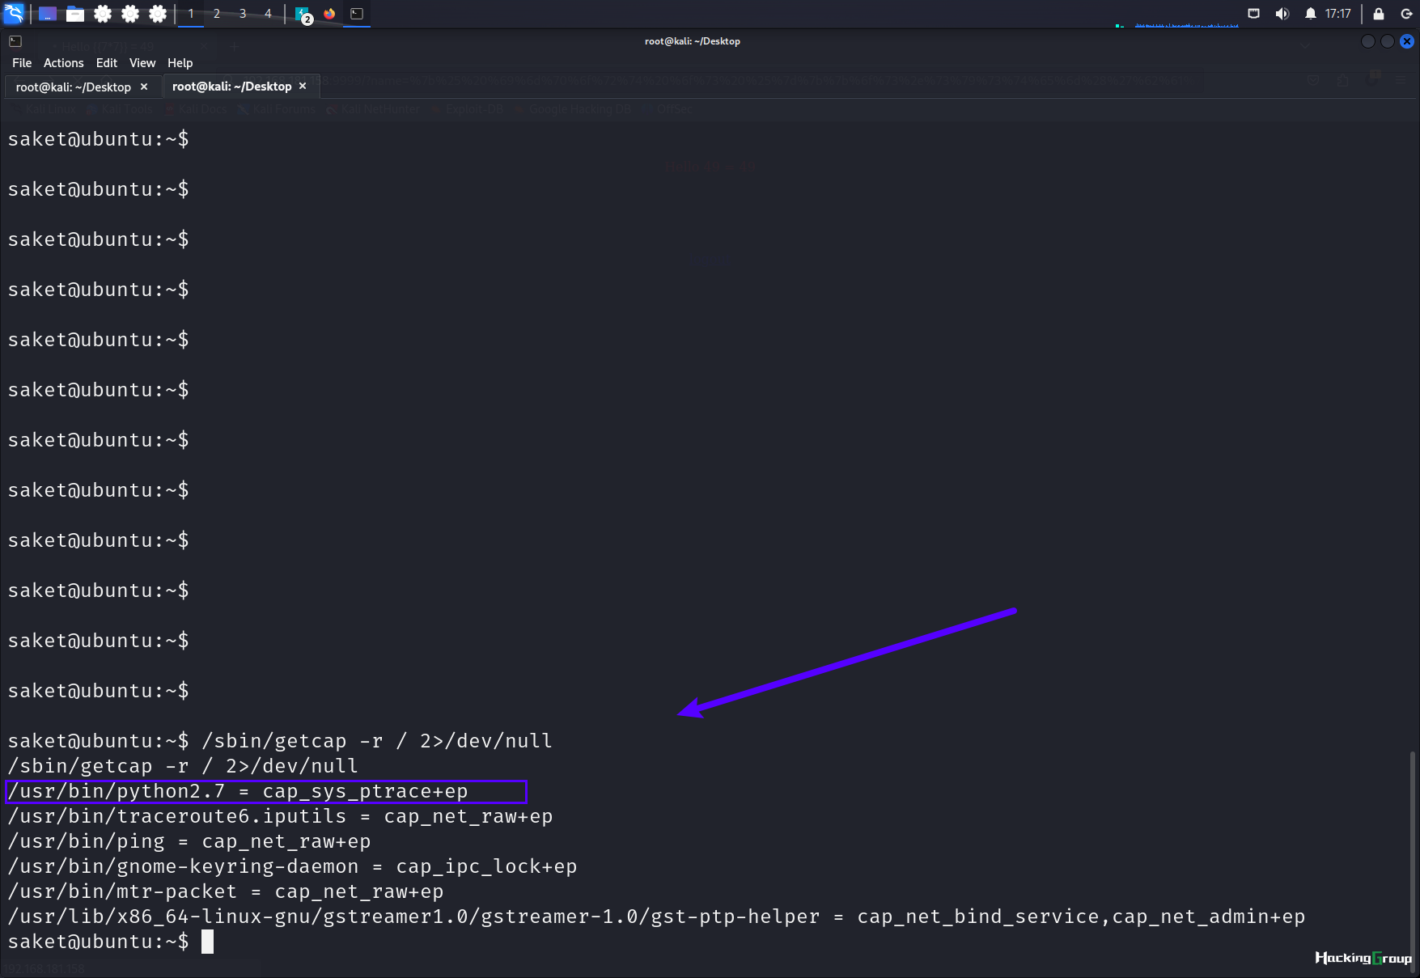Click the traceroute6.iputils capability line
The width and height of the screenshot is (1420, 978).
coord(280,816)
